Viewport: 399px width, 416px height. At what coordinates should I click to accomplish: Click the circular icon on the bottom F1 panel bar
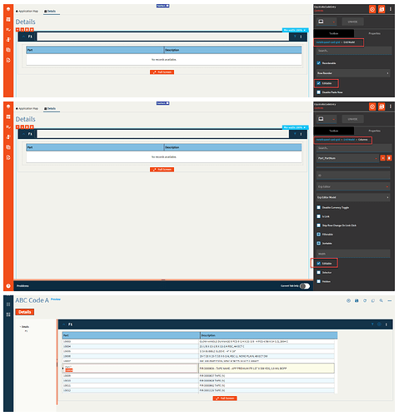(x=379, y=324)
